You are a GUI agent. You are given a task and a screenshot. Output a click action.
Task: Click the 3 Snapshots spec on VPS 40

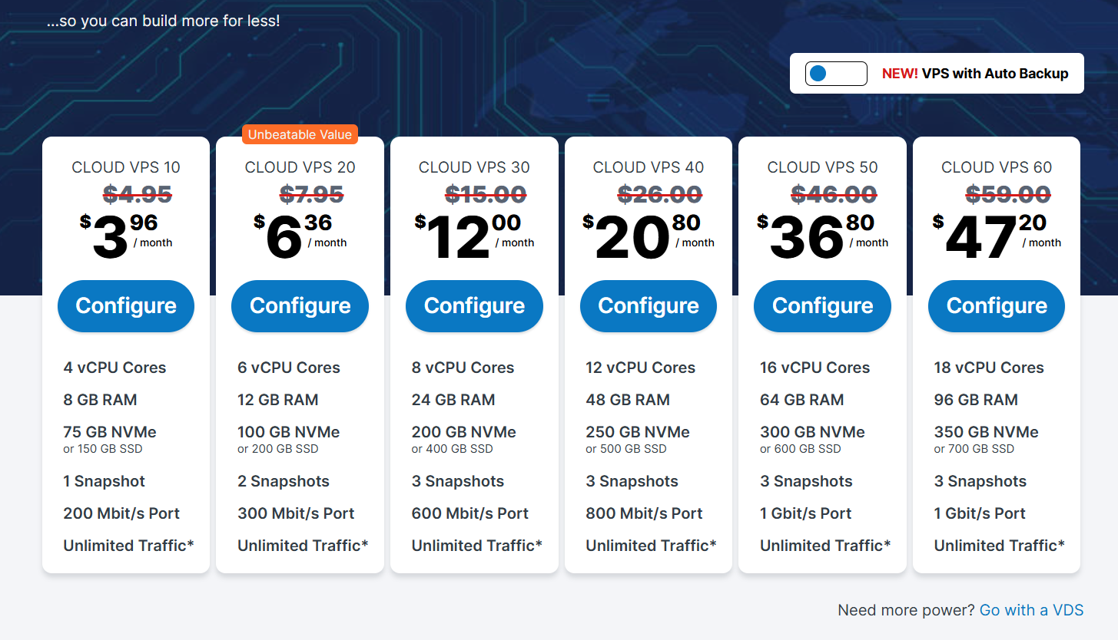pyautogui.click(x=632, y=481)
